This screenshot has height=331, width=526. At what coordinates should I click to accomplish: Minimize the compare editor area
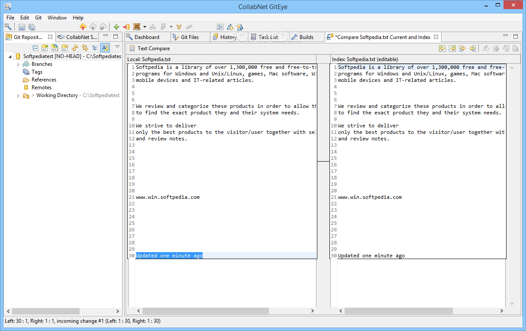506,36
